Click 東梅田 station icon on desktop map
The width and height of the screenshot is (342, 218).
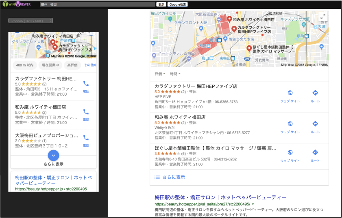(233, 58)
